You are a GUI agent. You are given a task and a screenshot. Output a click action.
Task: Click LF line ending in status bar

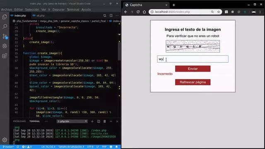(98, 147)
